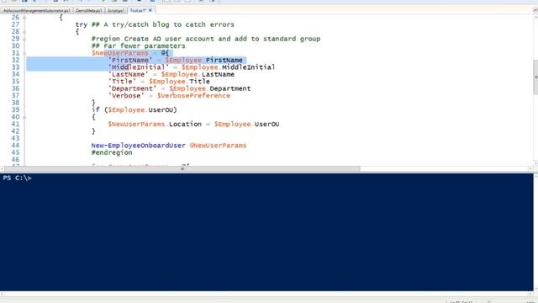Screen dimensions: 538x303
Task: Click the '## Far fewer parameters' comment
Action: 138,46
